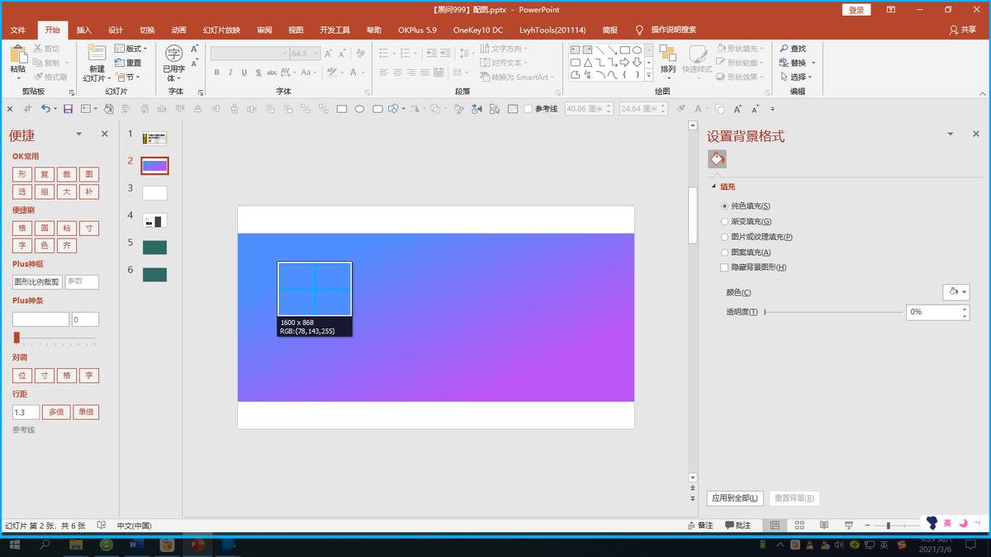
Task: Open the Color (颜色) fill dropdown
Action: coord(955,292)
